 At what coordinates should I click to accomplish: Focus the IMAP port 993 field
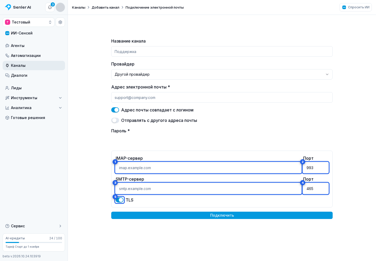tap(316, 168)
